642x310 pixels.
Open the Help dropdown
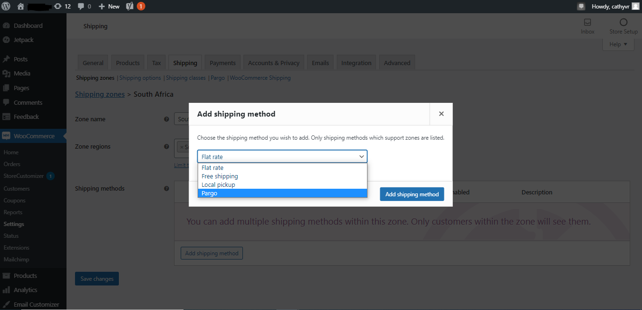click(618, 44)
